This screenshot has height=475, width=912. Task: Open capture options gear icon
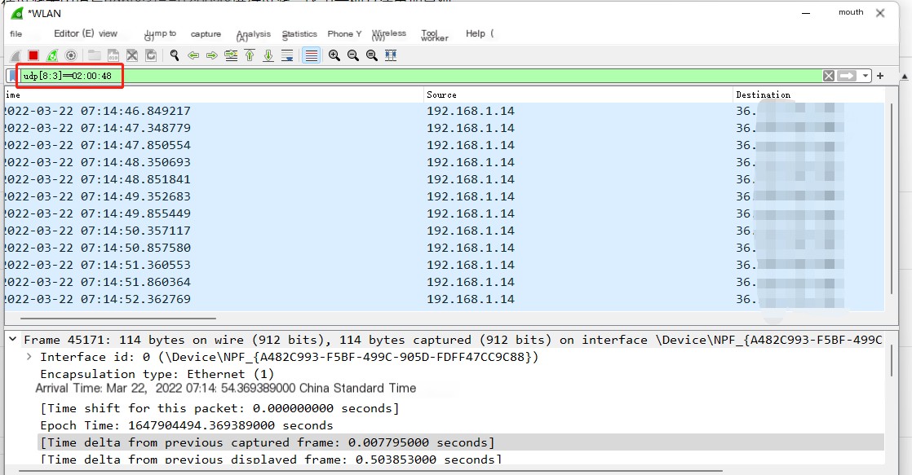click(x=71, y=55)
